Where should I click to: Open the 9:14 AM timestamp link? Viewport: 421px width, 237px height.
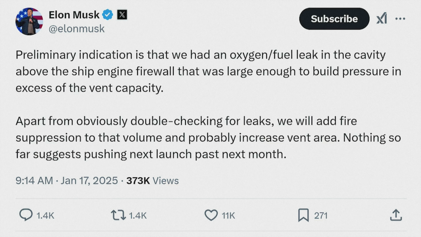(34, 181)
